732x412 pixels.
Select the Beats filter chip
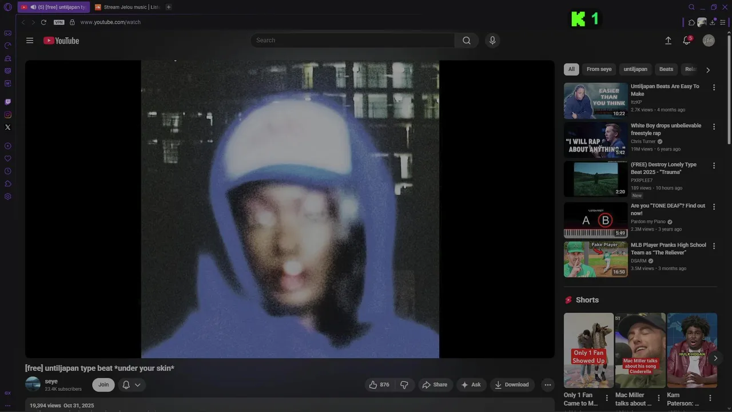point(666,69)
